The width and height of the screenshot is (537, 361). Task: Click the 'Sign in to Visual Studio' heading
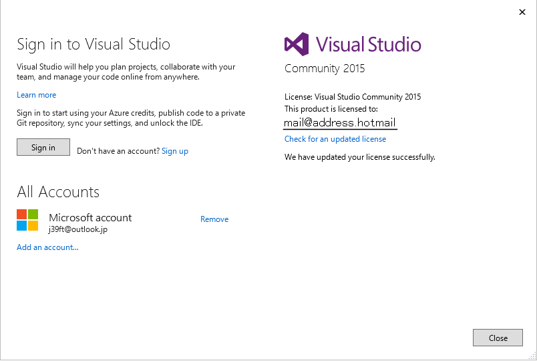click(x=94, y=44)
